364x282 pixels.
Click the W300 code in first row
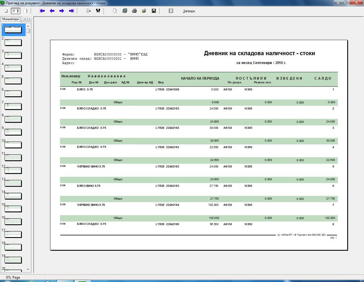[x=248, y=90]
